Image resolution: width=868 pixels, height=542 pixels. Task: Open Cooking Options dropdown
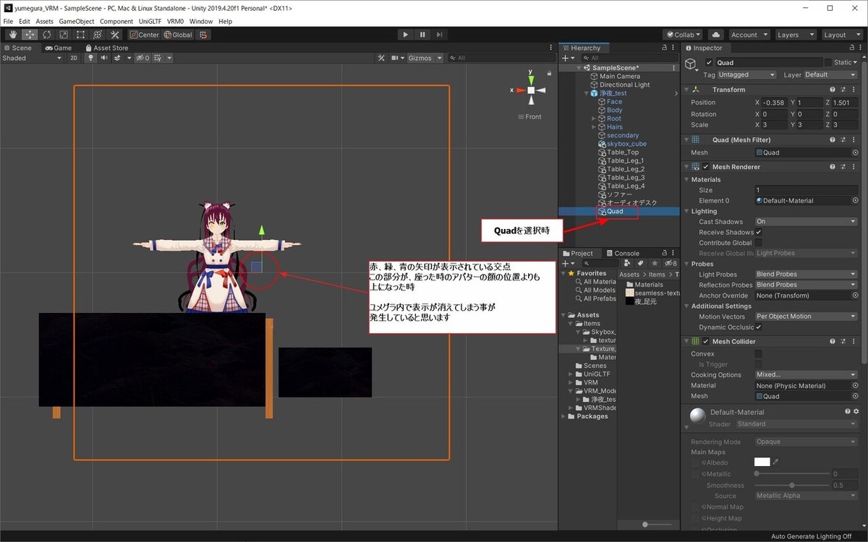point(806,375)
